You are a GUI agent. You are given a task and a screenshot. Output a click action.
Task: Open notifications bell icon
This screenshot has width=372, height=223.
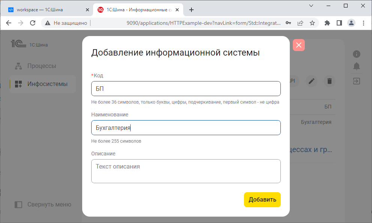pos(356,66)
